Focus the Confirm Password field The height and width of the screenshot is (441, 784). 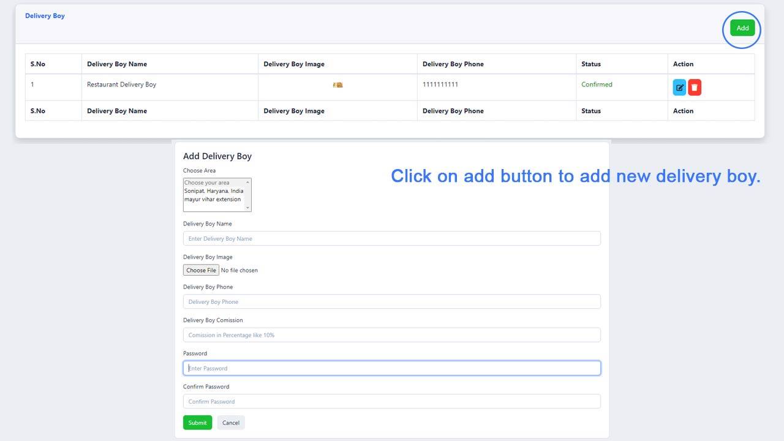point(391,402)
